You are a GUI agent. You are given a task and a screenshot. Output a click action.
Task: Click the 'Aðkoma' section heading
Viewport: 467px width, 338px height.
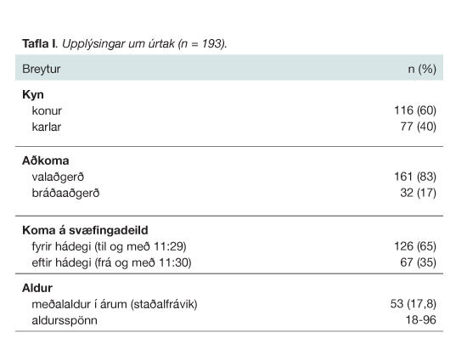click(x=46, y=161)
